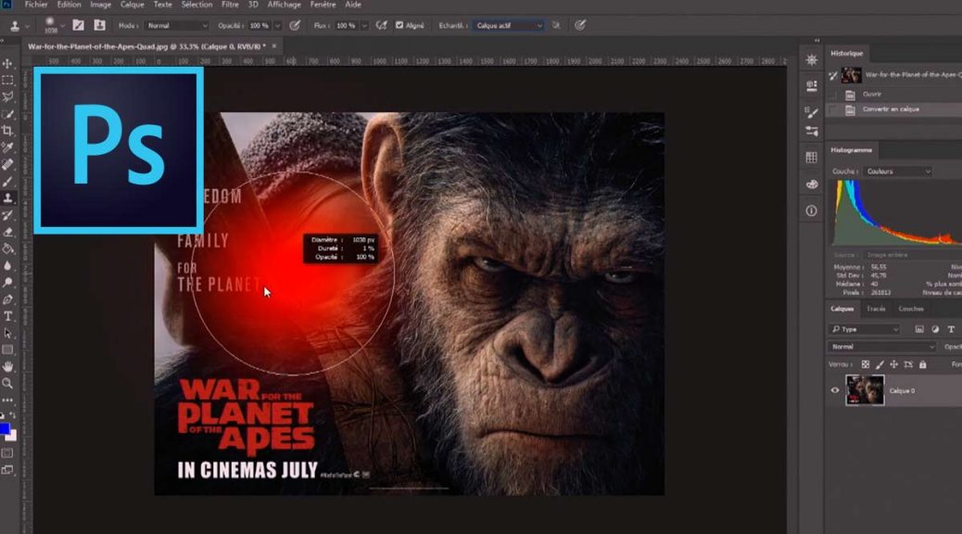The image size is (962, 534).
Task: Select the Brush tool
Action: [7, 181]
